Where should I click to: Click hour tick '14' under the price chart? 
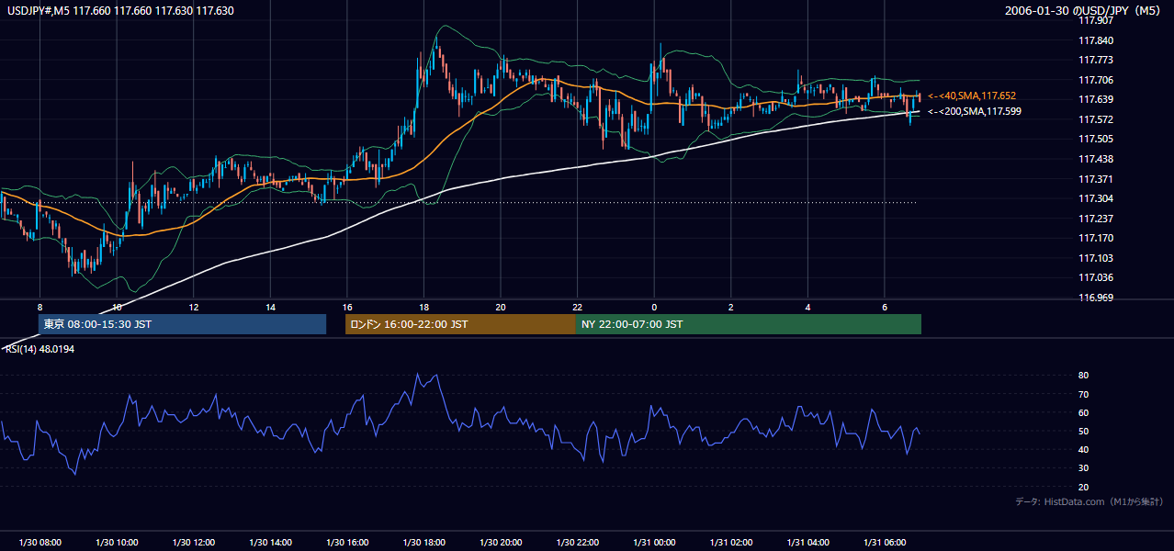tap(270, 307)
